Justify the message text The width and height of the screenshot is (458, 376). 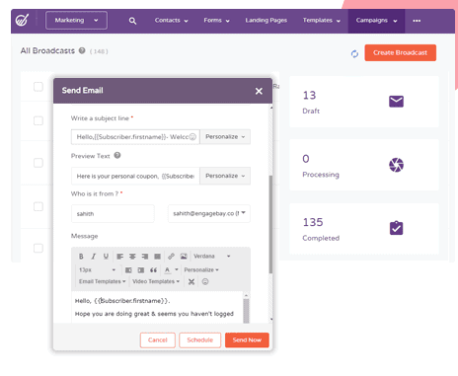click(157, 257)
